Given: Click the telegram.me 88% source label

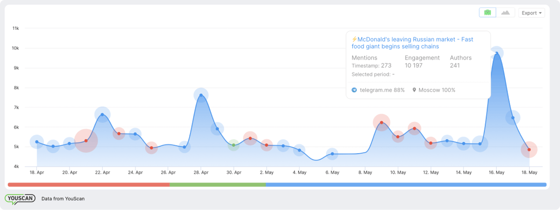Looking at the screenshot, I should (382, 90).
